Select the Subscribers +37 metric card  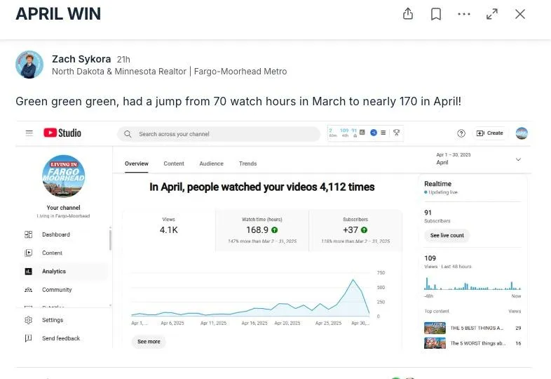click(355, 230)
